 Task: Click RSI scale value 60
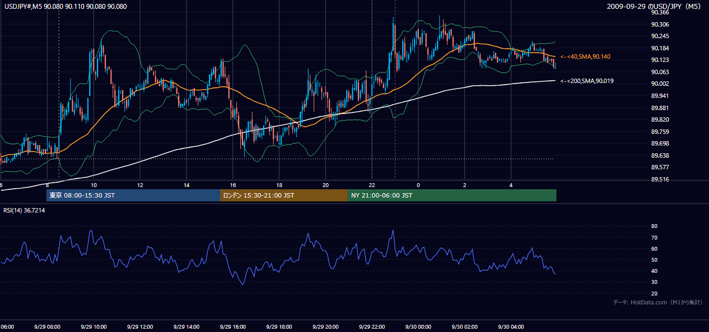point(654,248)
